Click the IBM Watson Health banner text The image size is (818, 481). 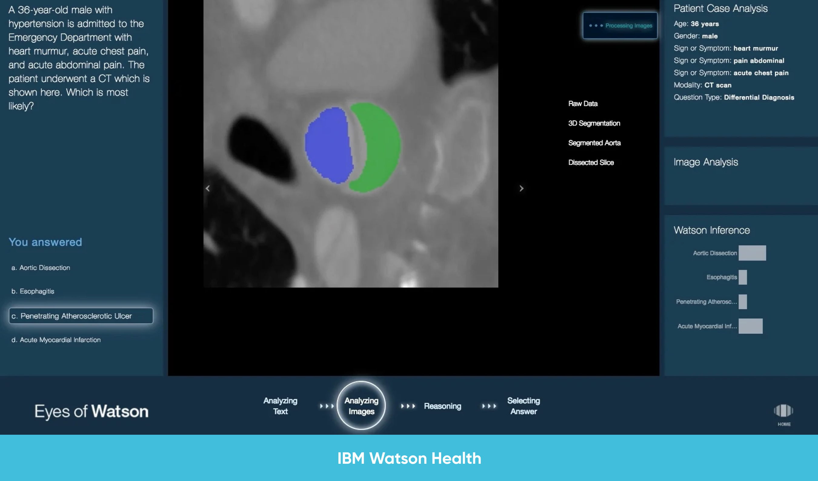click(409, 458)
